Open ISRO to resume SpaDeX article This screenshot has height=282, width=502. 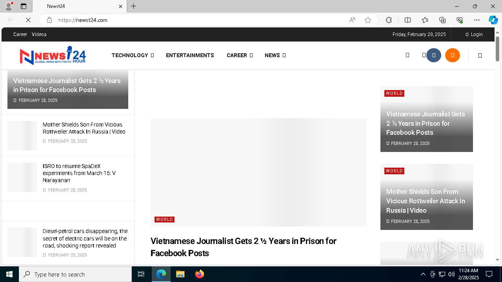click(79, 173)
